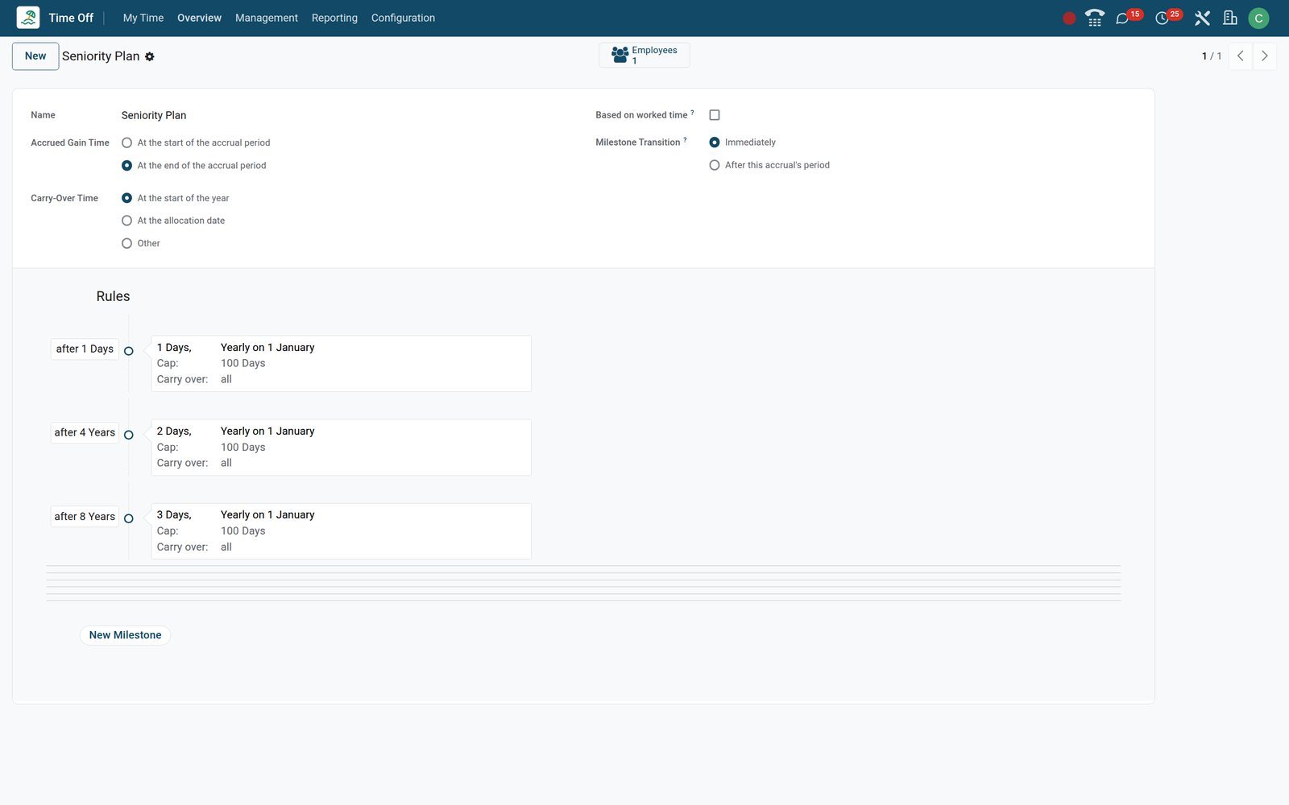Click the timeline circle for after 1 Days
The image size is (1289, 805).
(128, 351)
